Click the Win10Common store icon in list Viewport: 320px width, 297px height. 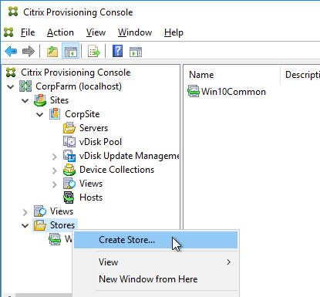[194, 91]
